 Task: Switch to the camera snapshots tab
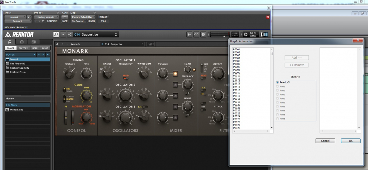pyautogui.click(x=21, y=42)
